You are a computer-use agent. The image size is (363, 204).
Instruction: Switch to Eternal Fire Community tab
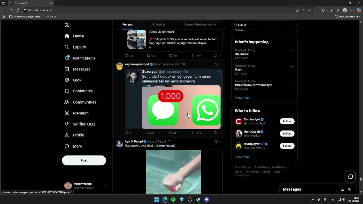click(200, 25)
